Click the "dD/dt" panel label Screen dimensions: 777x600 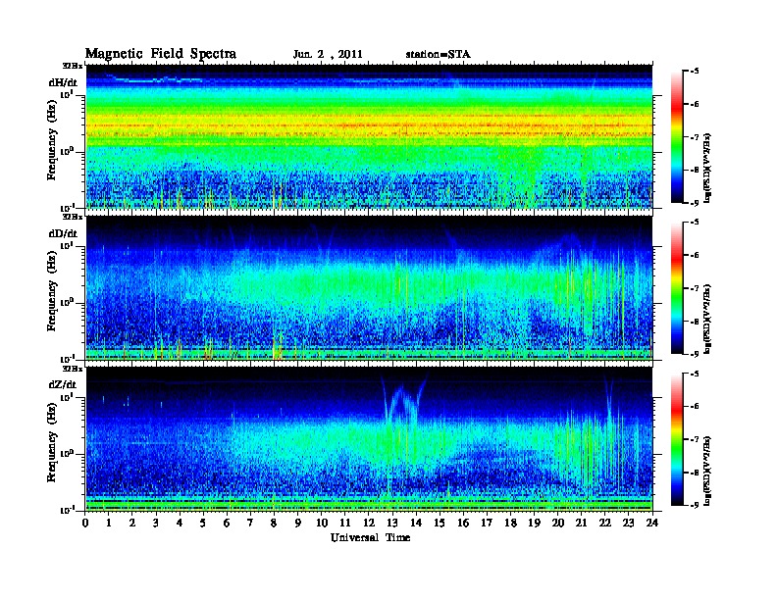coord(63,233)
